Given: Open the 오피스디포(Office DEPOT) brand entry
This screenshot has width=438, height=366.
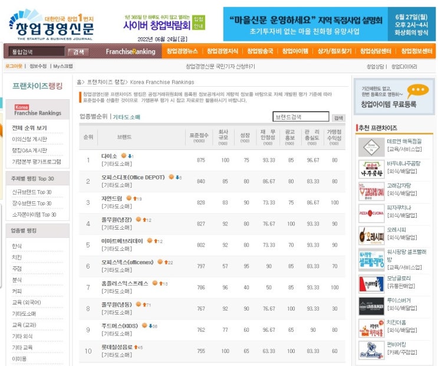Looking at the screenshot, I should click(133, 177).
